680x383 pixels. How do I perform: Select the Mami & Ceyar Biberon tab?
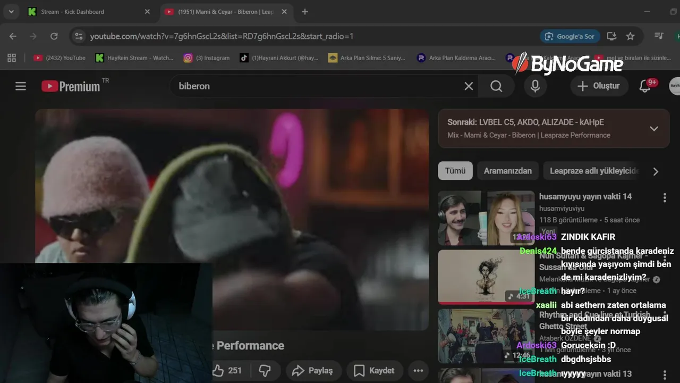[226, 12]
